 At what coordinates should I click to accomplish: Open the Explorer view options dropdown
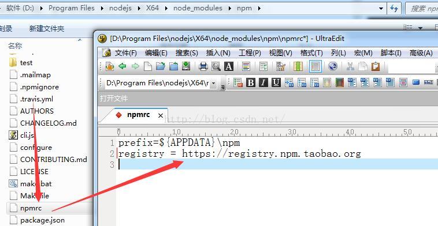point(420,28)
